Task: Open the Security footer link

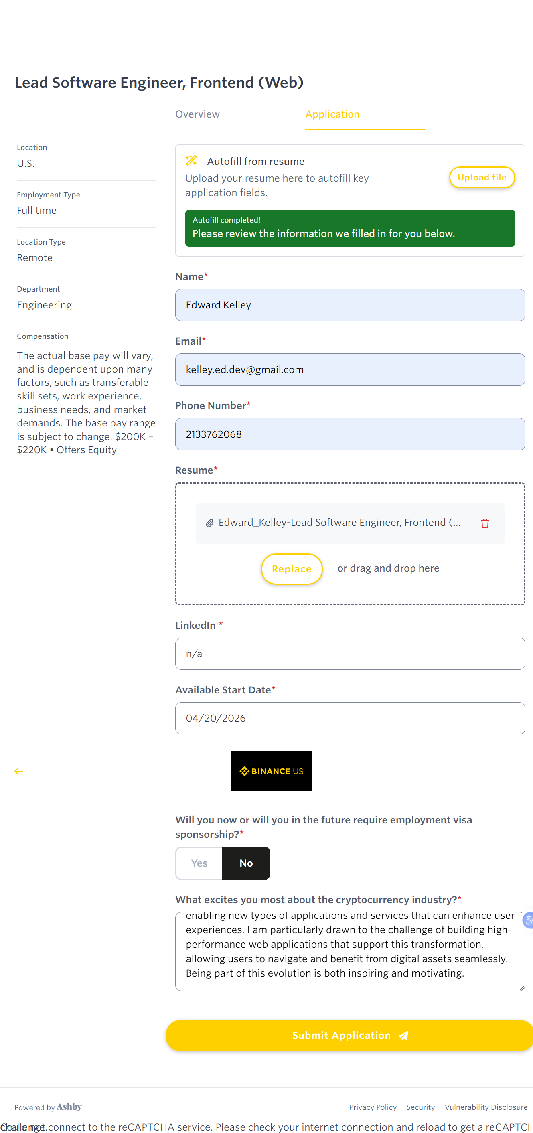Action: [420, 1107]
